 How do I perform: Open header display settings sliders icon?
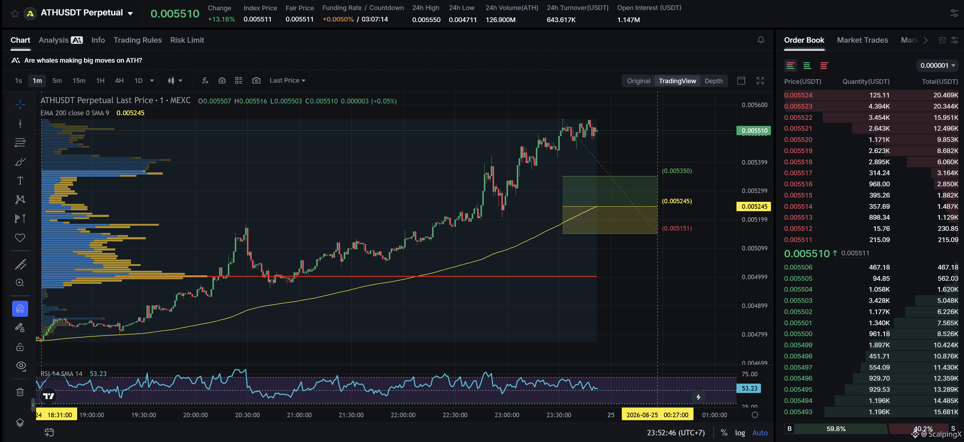click(x=954, y=13)
